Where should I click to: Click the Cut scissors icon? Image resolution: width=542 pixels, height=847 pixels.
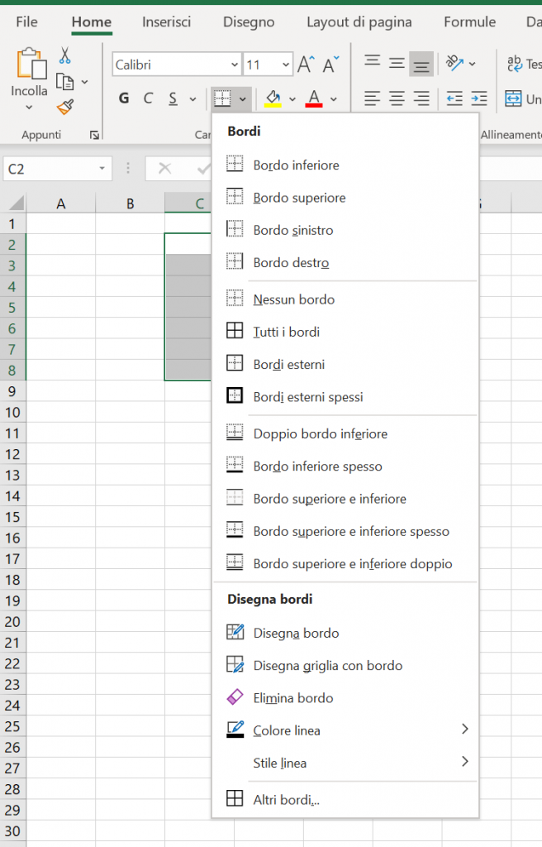64,55
